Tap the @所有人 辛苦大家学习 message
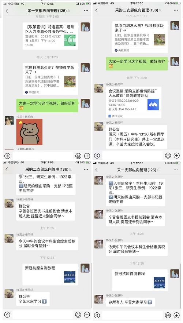 point(130,302)
